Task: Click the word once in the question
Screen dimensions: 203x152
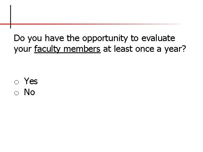Action: [145, 49]
